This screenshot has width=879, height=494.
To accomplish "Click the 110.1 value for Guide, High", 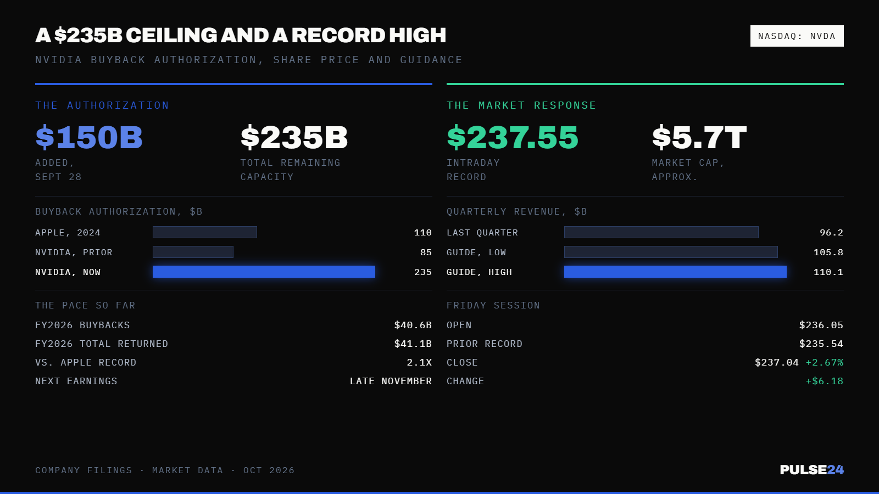I will point(828,272).
